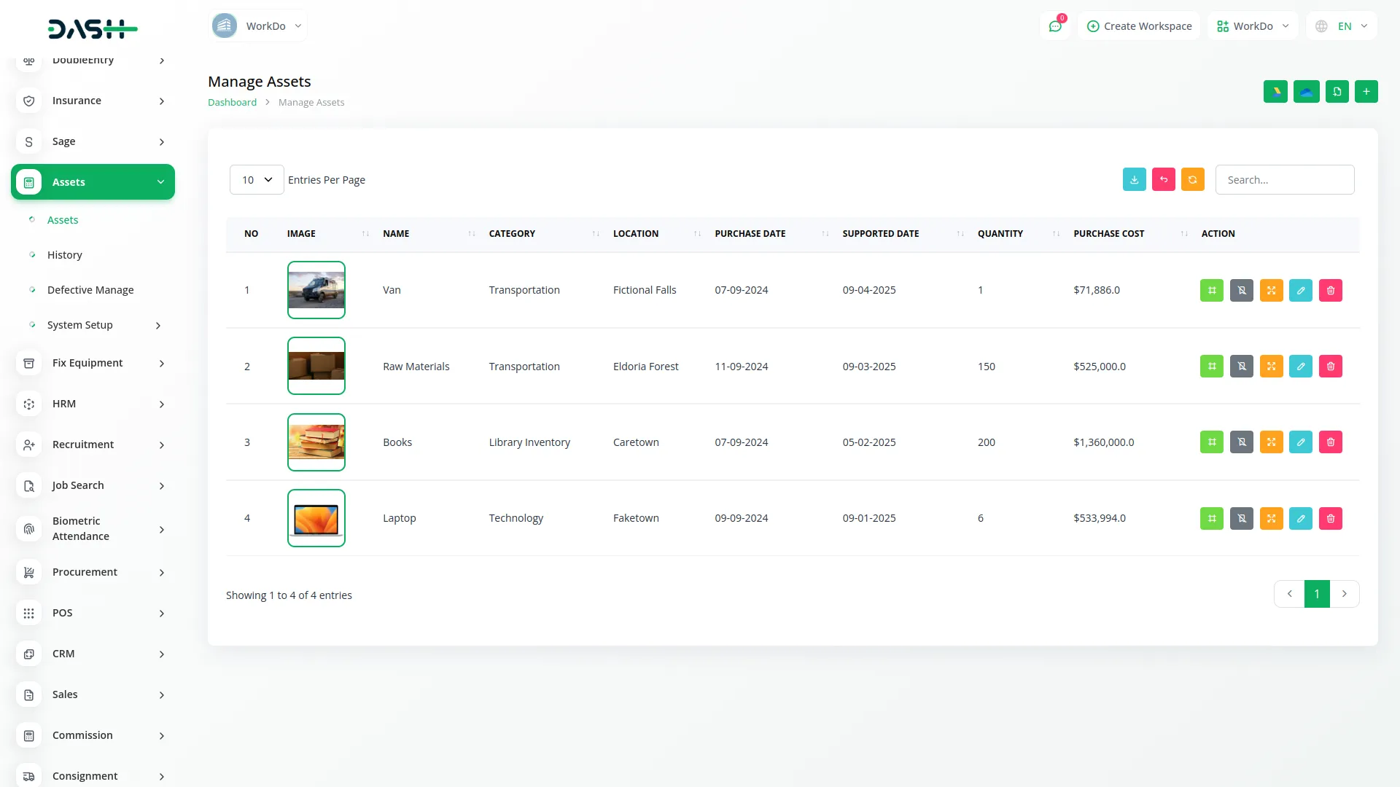Download the assets list export

tap(1134, 179)
